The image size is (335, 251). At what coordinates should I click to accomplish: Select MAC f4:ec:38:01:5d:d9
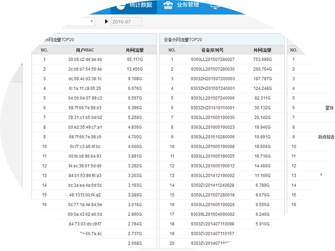(x=85, y=166)
